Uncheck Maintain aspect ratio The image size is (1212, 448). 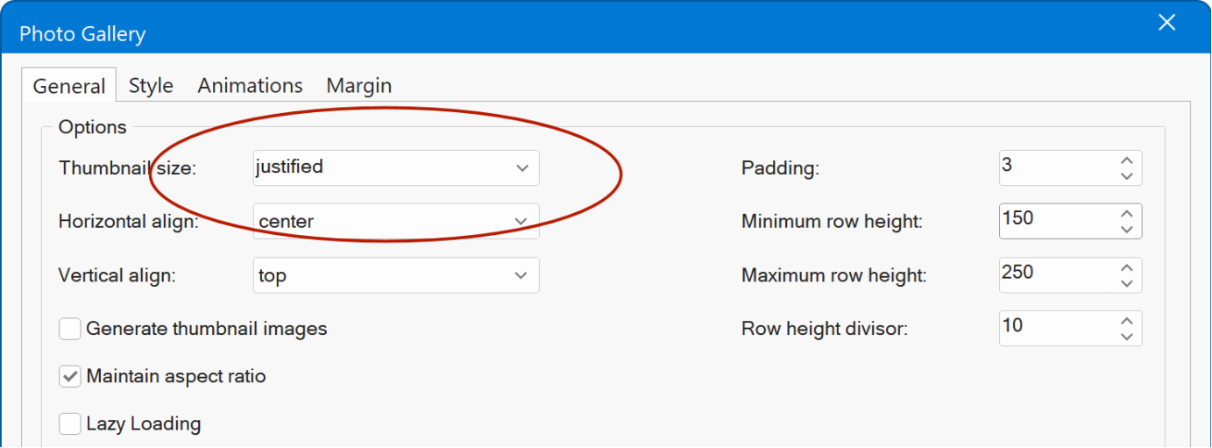coord(70,377)
